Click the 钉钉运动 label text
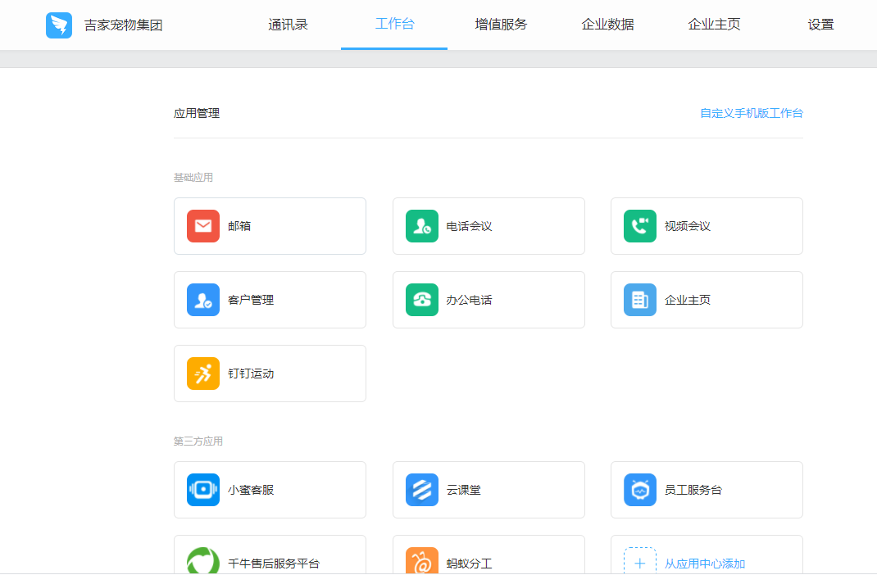Viewport: 877px width, 575px height. pos(251,374)
